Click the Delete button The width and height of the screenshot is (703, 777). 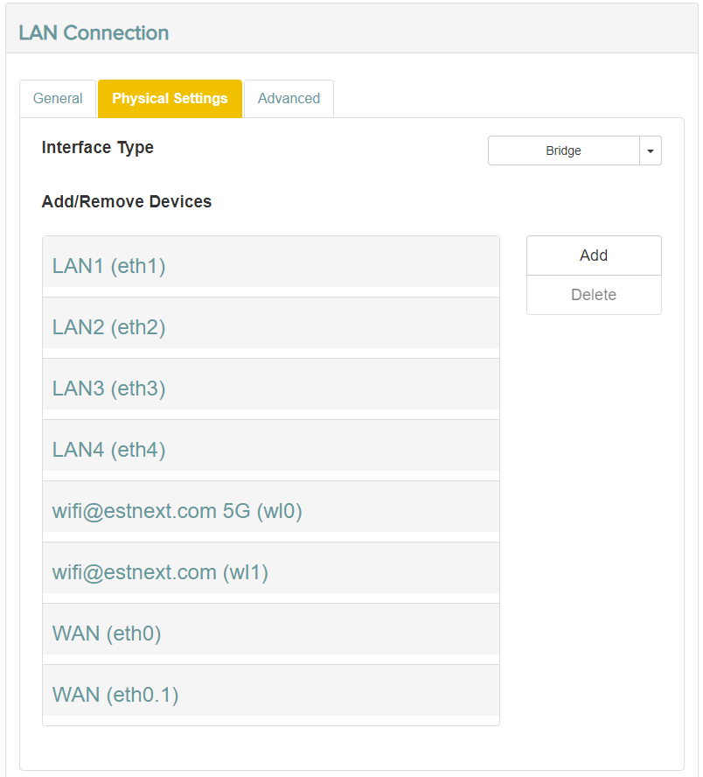594,295
